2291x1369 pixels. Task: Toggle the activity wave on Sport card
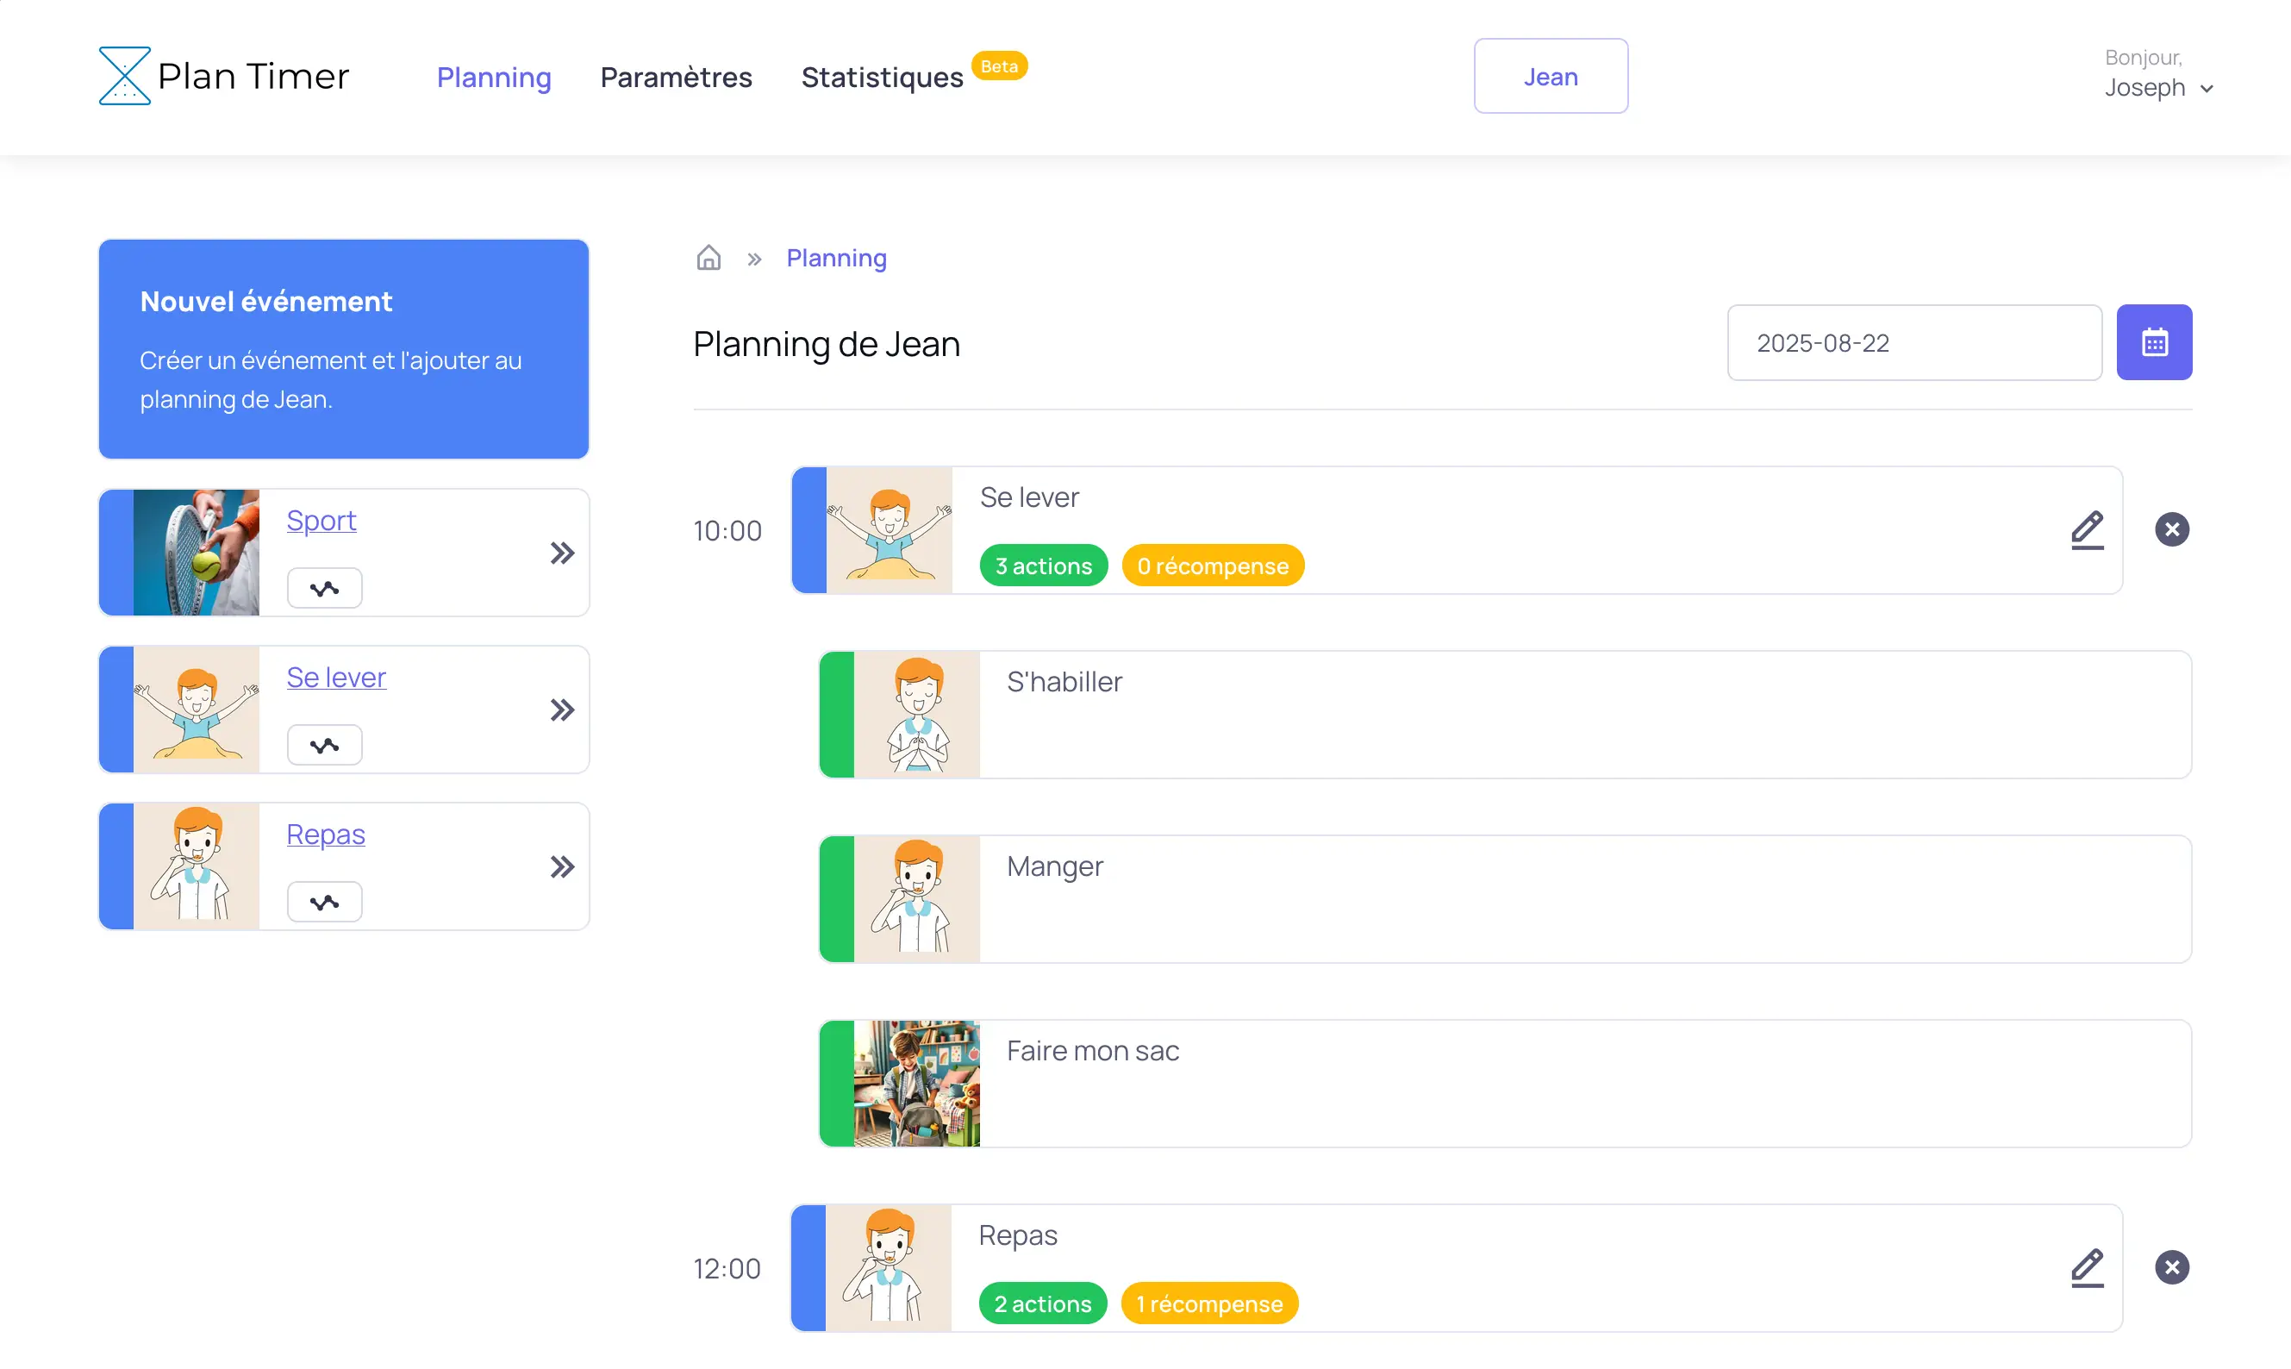click(324, 587)
